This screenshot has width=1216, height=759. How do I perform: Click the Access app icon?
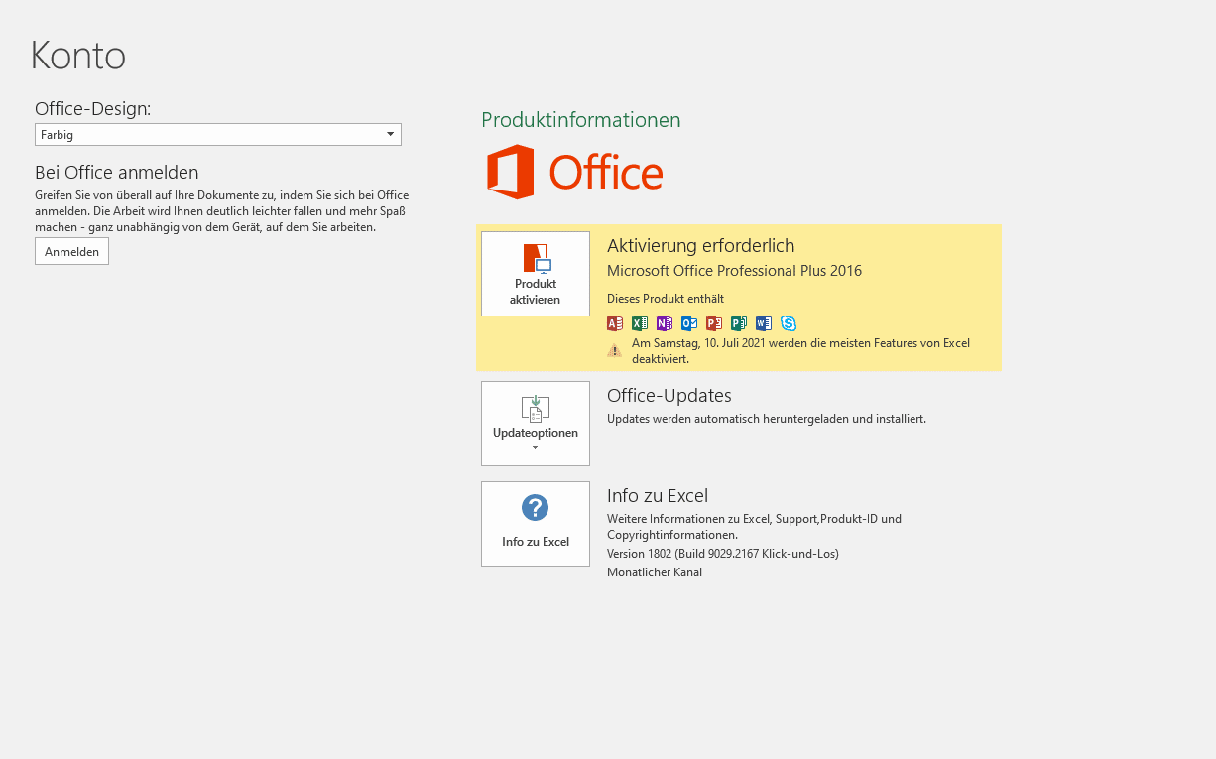coord(615,322)
